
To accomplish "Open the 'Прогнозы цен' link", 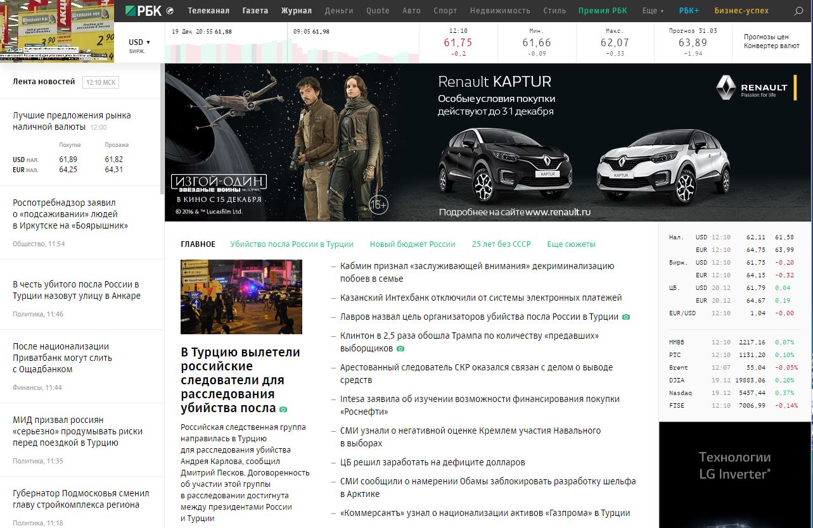I will tap(765, 37).
